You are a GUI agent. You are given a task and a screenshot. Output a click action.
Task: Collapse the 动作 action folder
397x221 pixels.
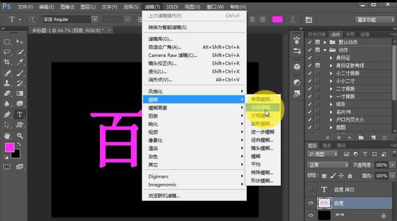pos(325,50)
